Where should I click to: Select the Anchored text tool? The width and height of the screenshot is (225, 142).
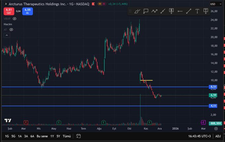pos(205,11)
